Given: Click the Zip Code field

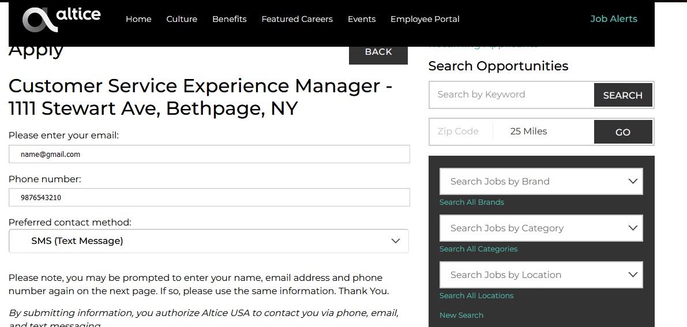Looking at the screenshot, I should pyautogui.click(x=461, y=131).
